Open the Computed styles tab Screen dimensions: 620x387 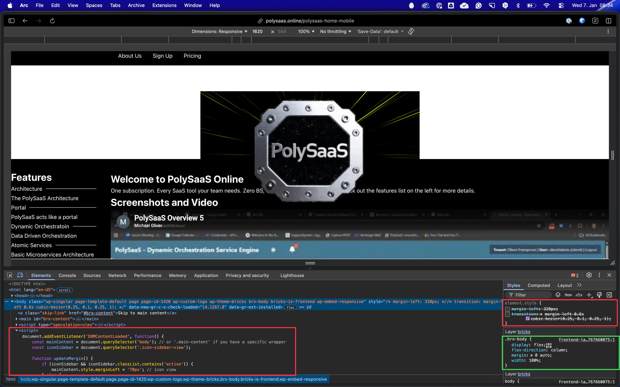(538, 285)
